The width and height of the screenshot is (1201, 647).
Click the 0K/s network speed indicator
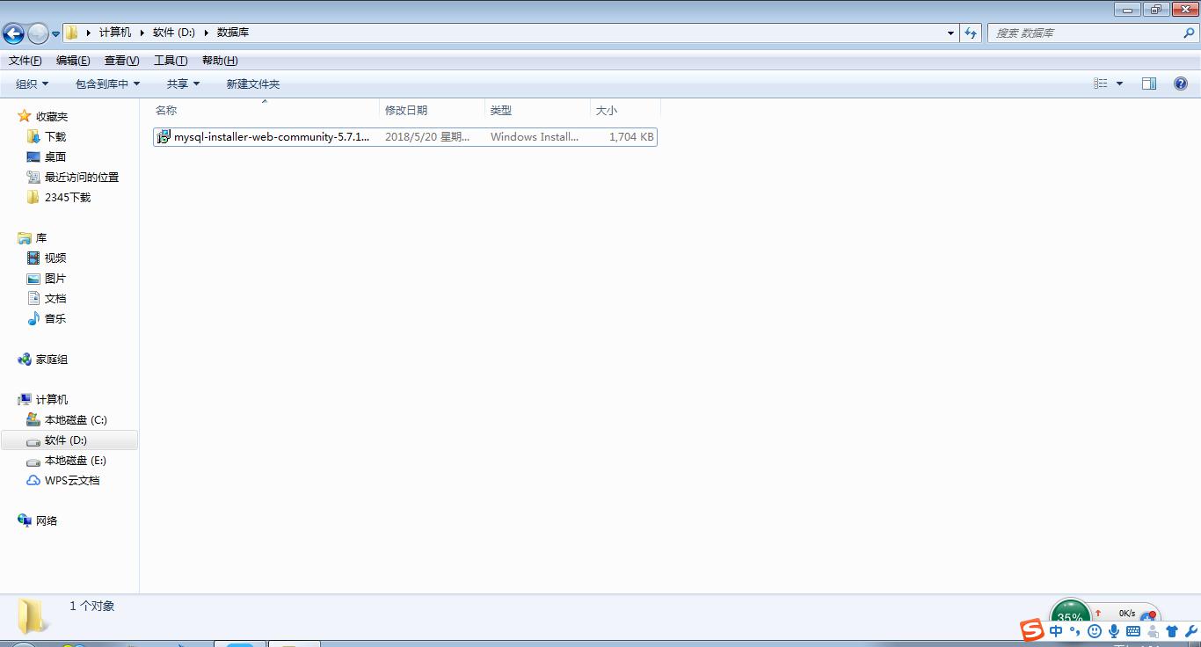(1126, 613)
